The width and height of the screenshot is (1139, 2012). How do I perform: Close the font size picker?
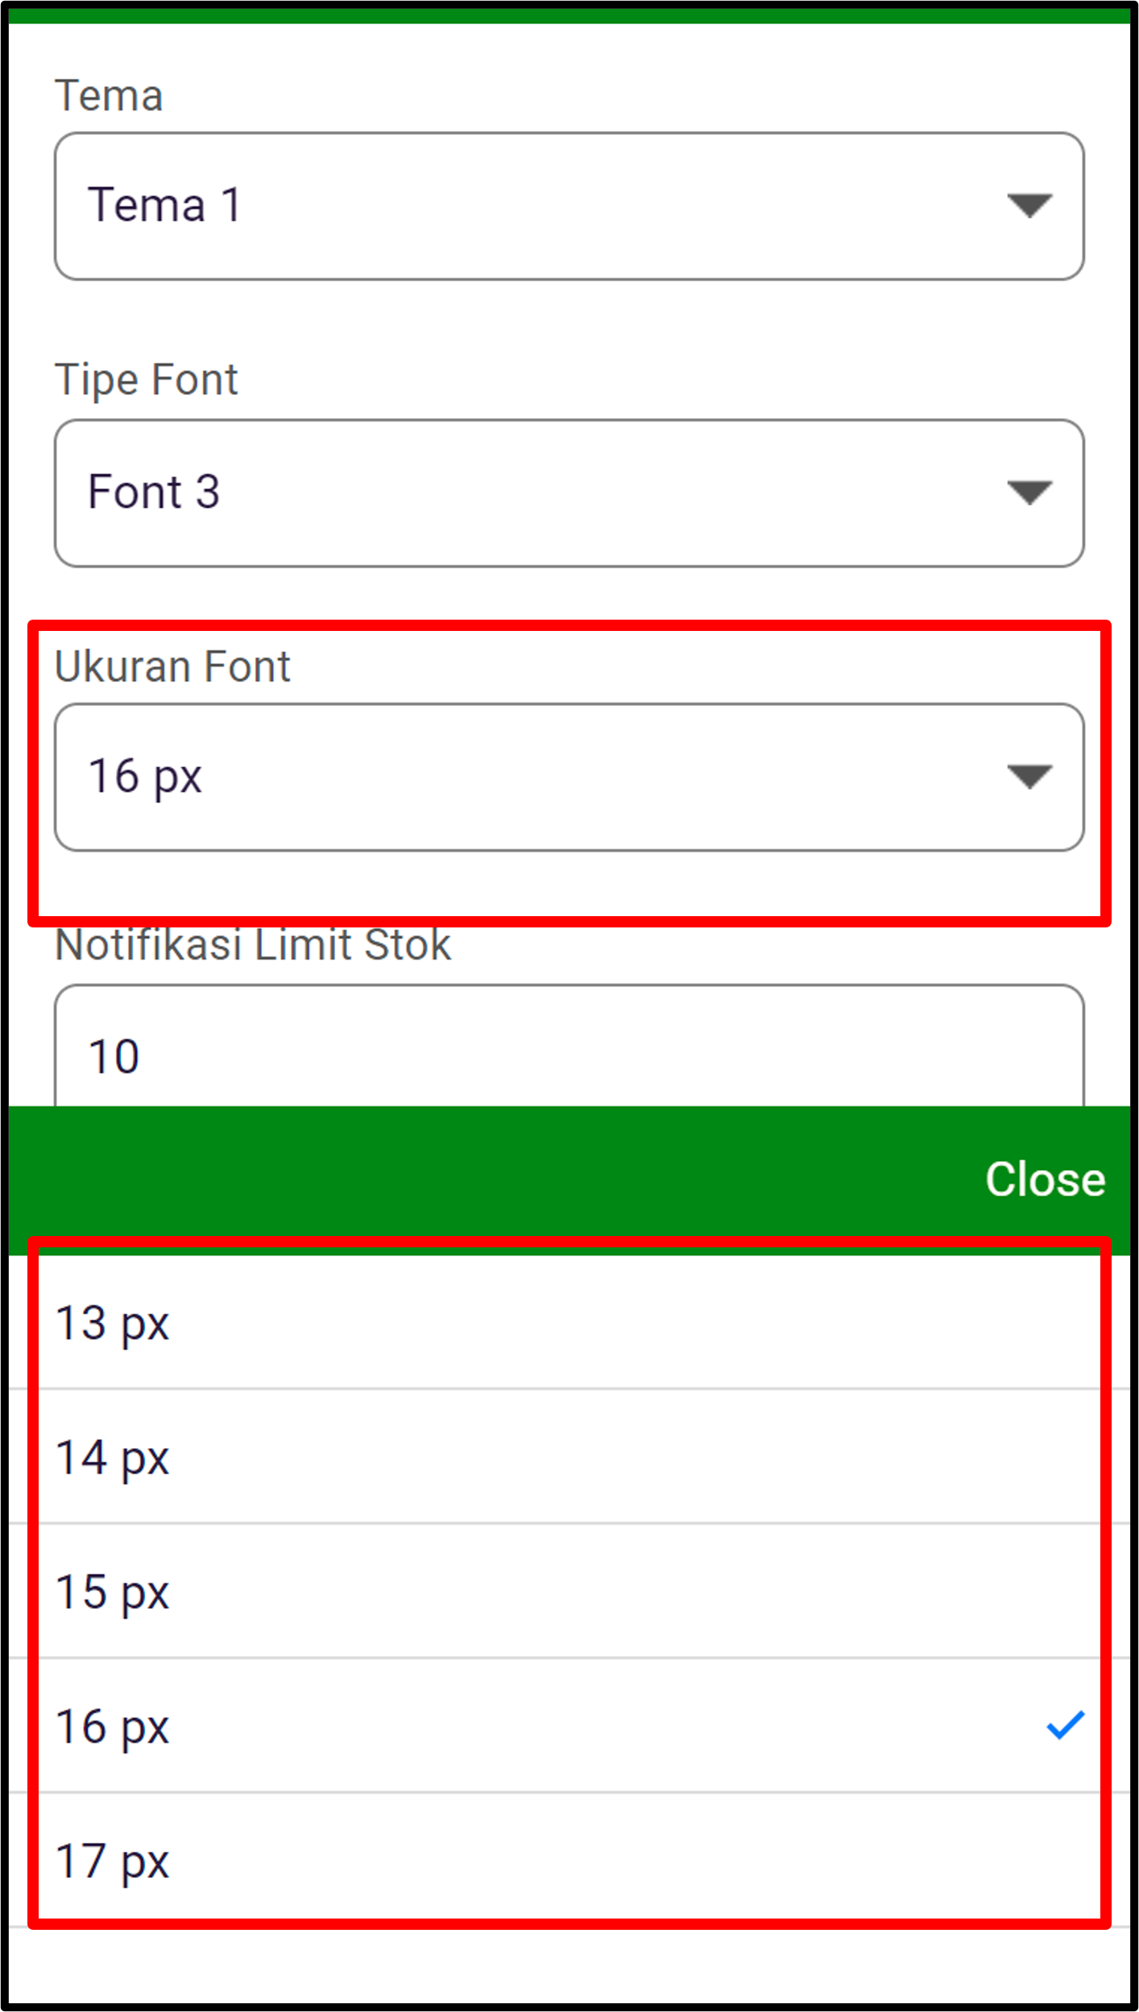point(1043,1180)
